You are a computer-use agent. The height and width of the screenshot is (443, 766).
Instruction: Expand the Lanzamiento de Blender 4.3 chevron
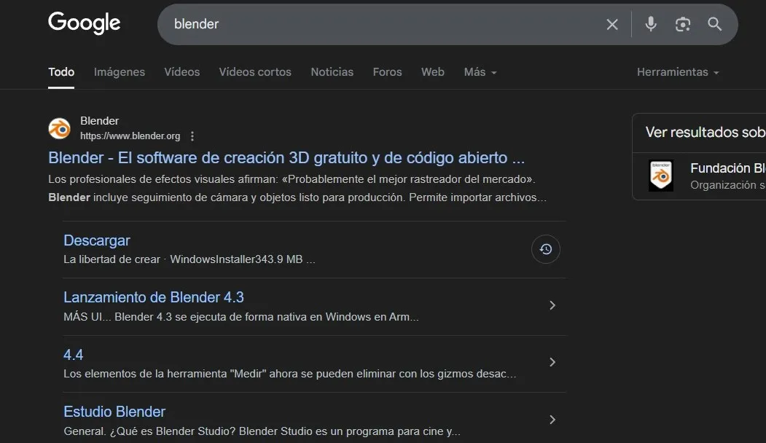click(x=552, y=305)
